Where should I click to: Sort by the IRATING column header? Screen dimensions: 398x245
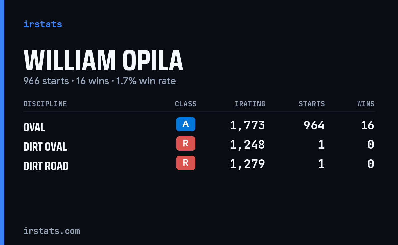250,104
